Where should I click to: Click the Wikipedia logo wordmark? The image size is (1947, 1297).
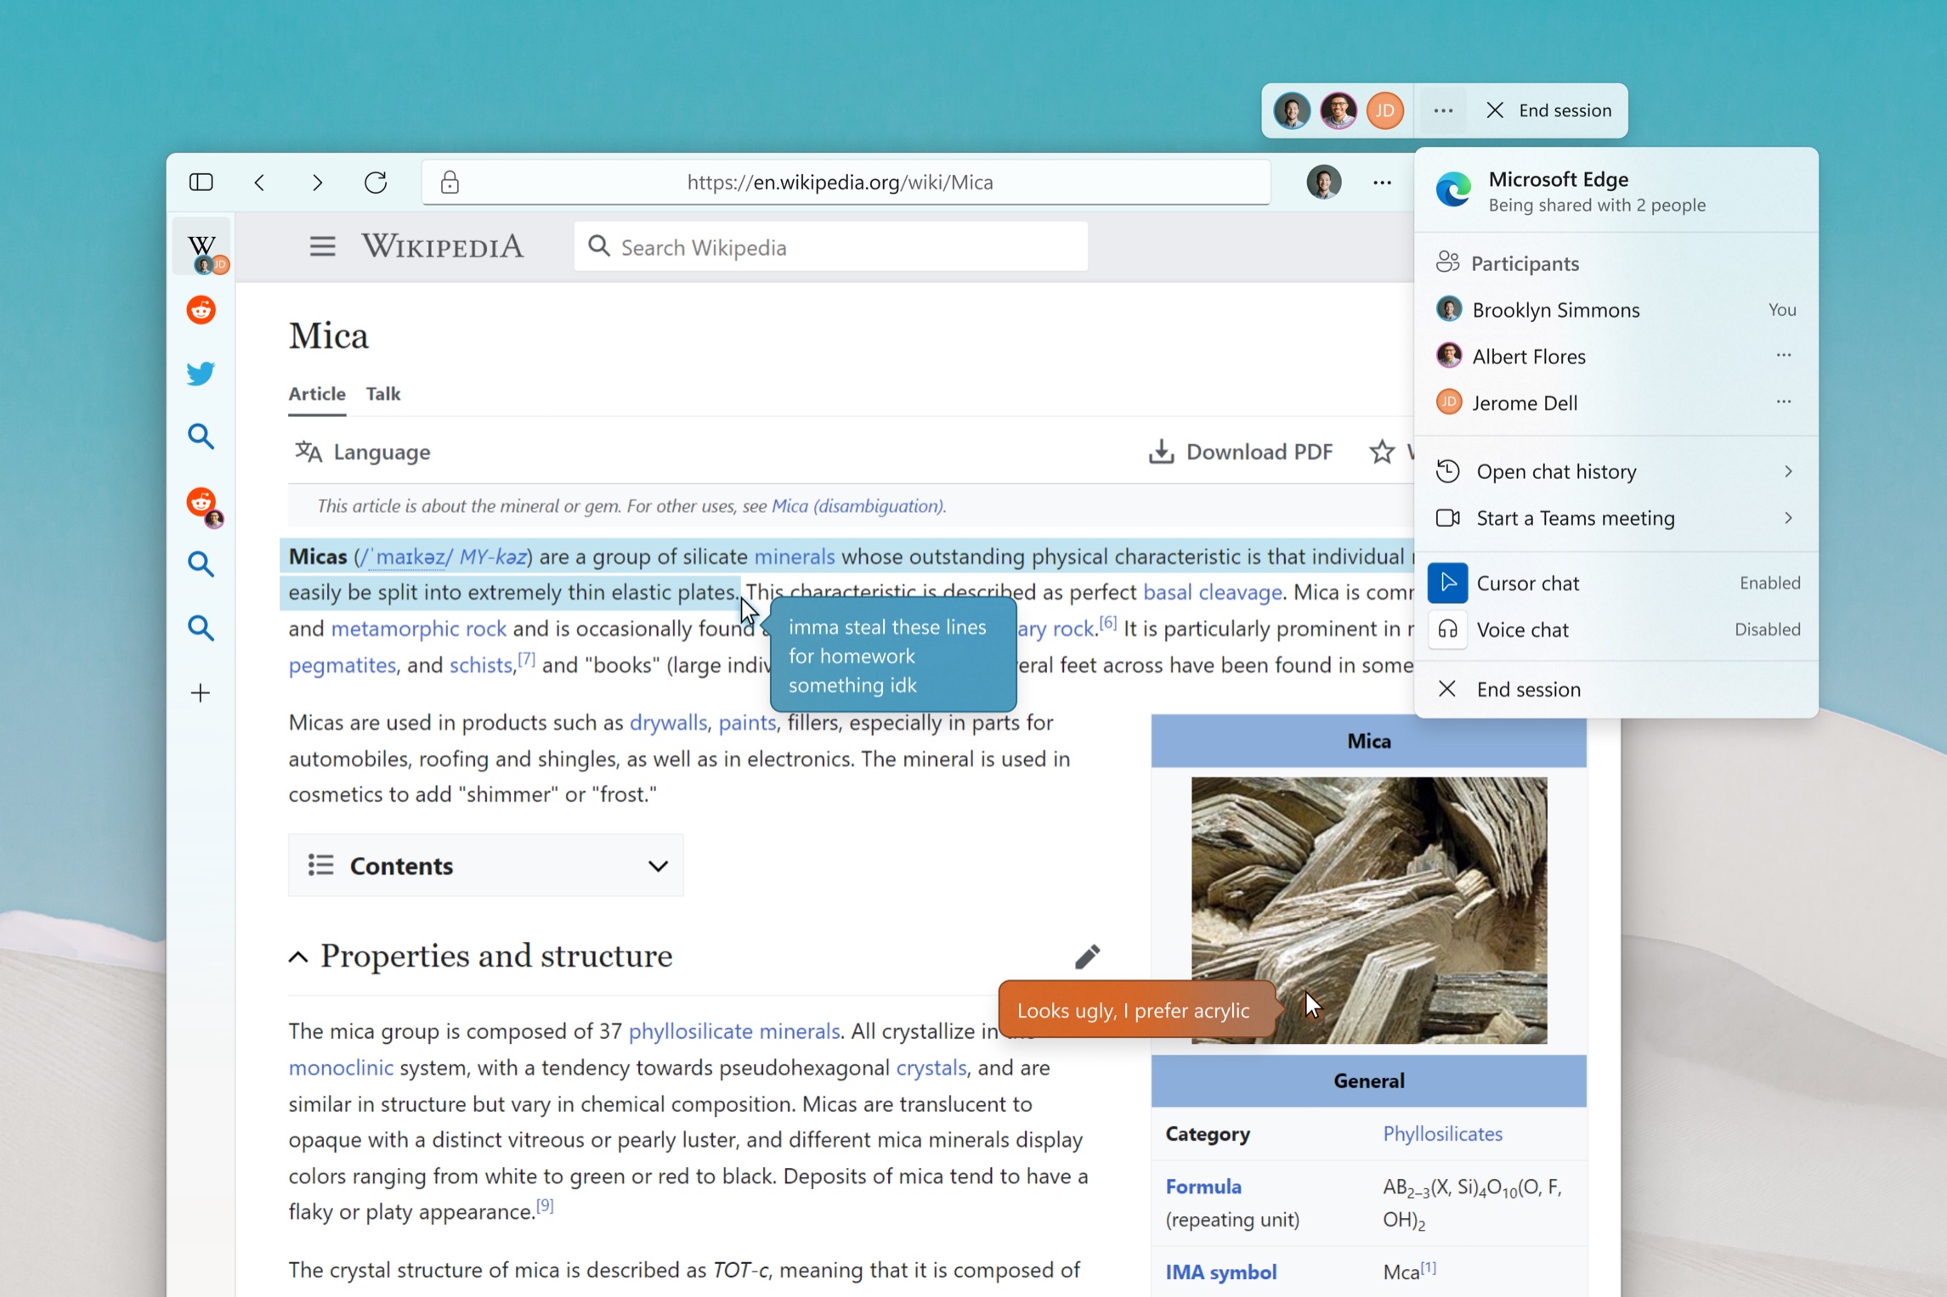coord(443,246)
